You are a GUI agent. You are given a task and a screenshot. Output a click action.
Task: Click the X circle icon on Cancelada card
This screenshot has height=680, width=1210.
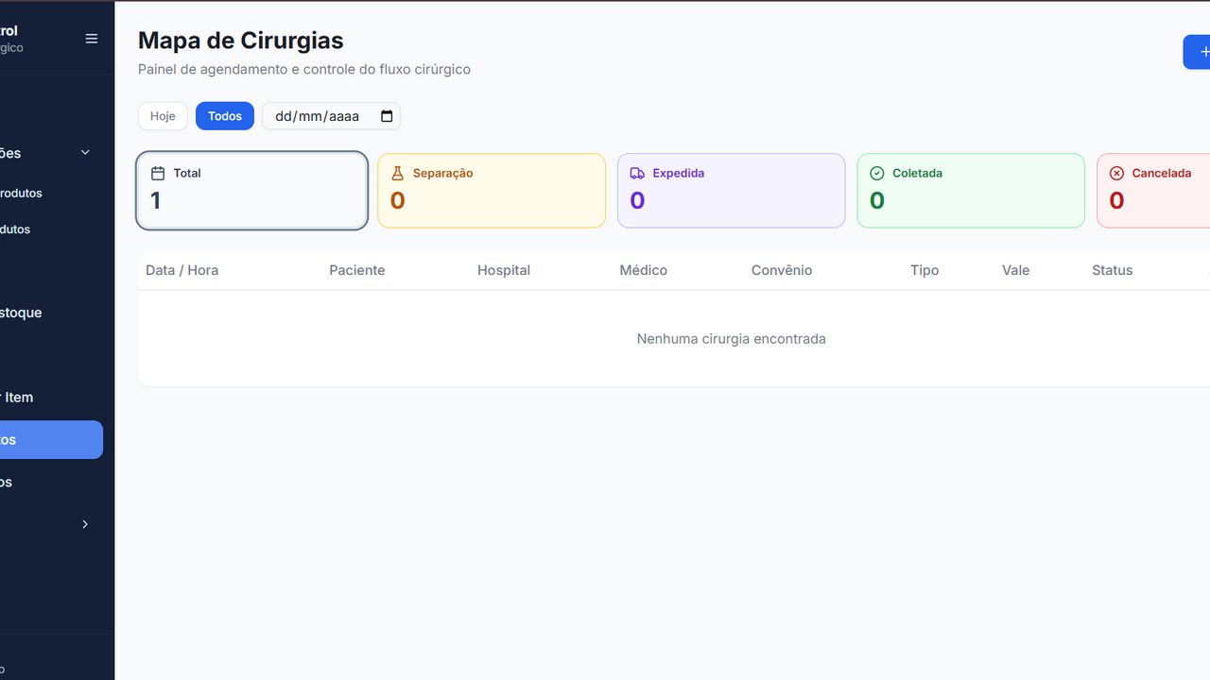(1116, 174)
